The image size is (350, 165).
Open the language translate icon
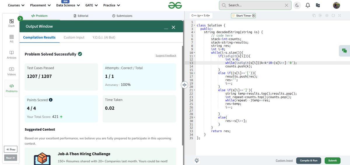318,5
